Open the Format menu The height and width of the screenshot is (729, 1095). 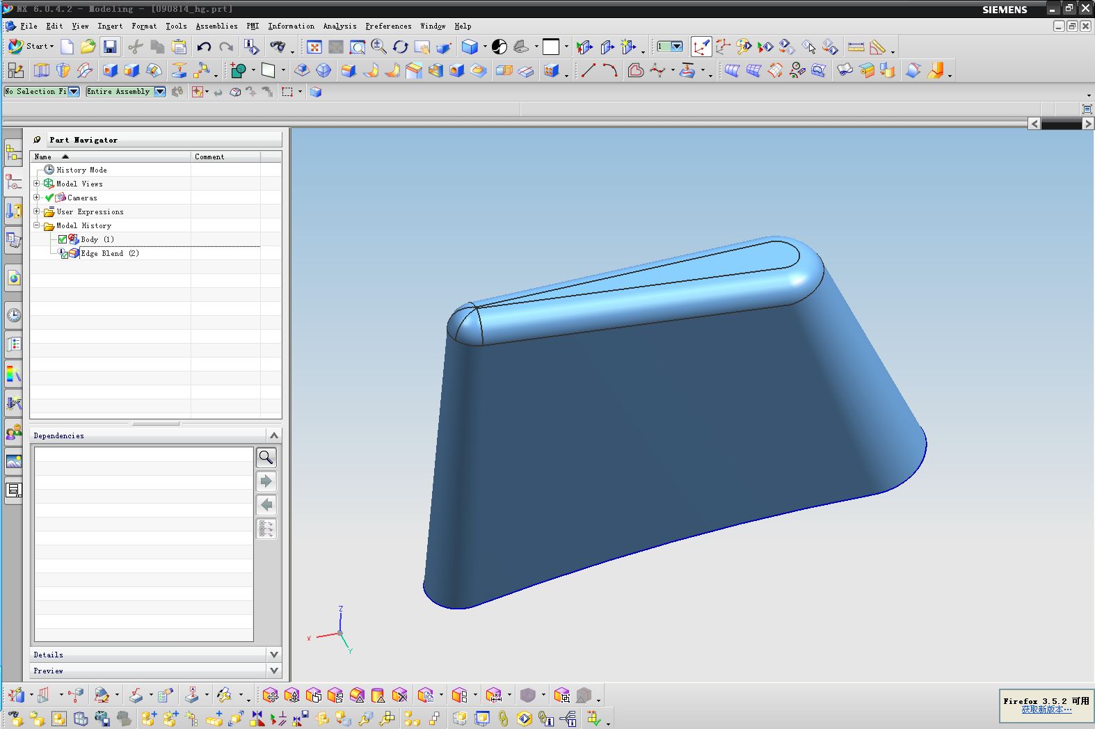coord(144,26)
